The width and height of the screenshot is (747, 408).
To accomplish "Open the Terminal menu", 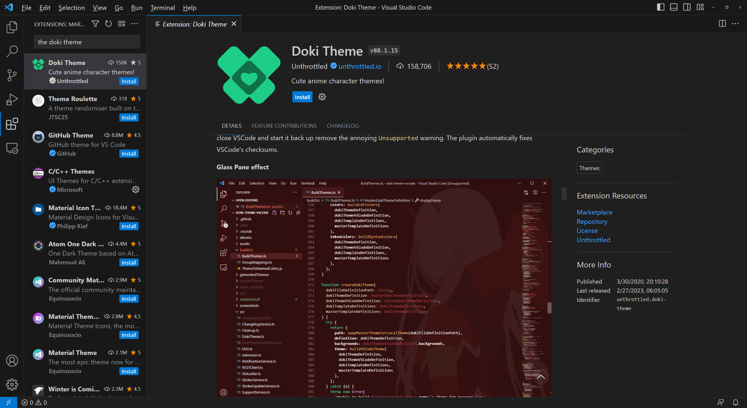I will tap(163, 8).
